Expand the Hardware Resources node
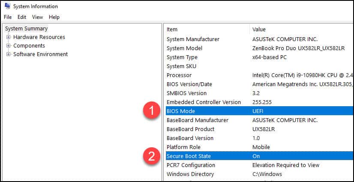Screen dimensions: 354x182 pyautogui.click(x=8, y=37)
